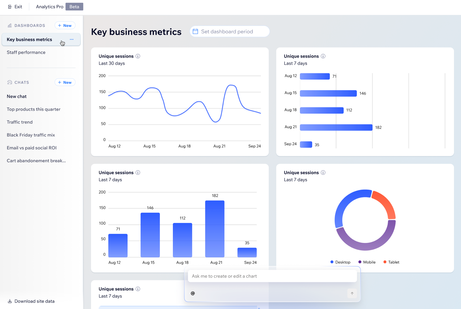Click the orange Tablet donut segment
Image resolution: width=461 pixels, height=309 pixels.
tap(387, 204)
